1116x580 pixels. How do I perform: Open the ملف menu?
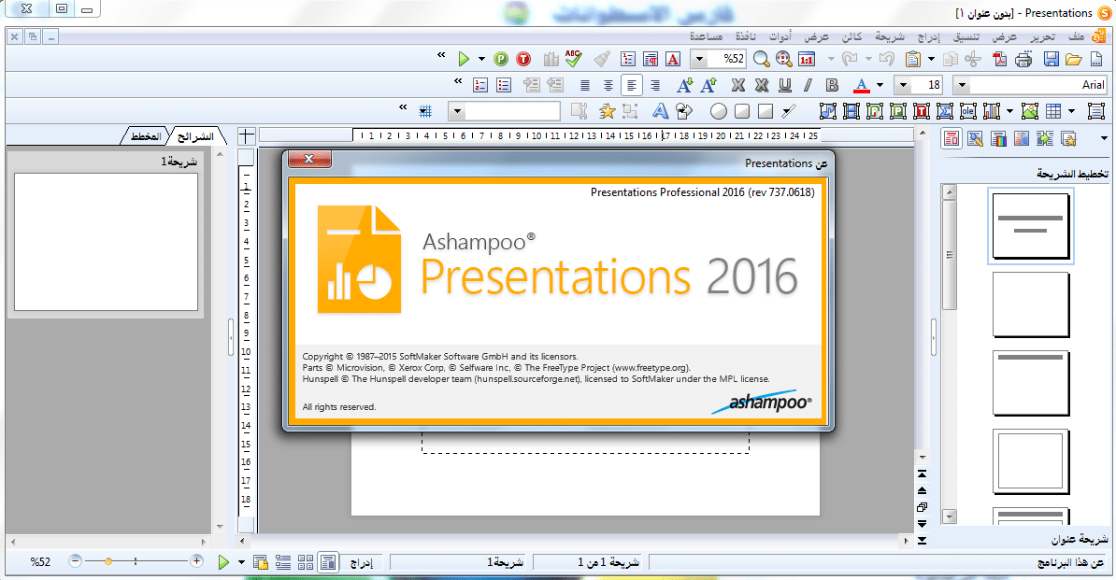pyautogui.click(x=1077, y=37)
